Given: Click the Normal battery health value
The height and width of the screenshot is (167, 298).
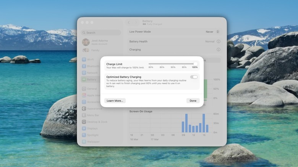Looking at the screenshot, I should tap(210, 42).
